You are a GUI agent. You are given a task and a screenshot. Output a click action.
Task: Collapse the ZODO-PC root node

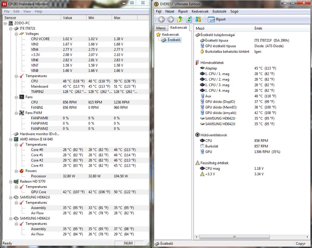5,23
